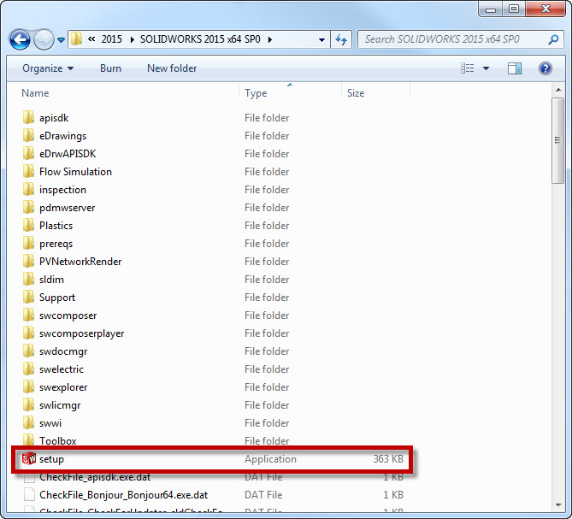This screenshot has width=572, height=519.
Task: Click New folder button
Action: pyautogui.click(x=172, y=68)
